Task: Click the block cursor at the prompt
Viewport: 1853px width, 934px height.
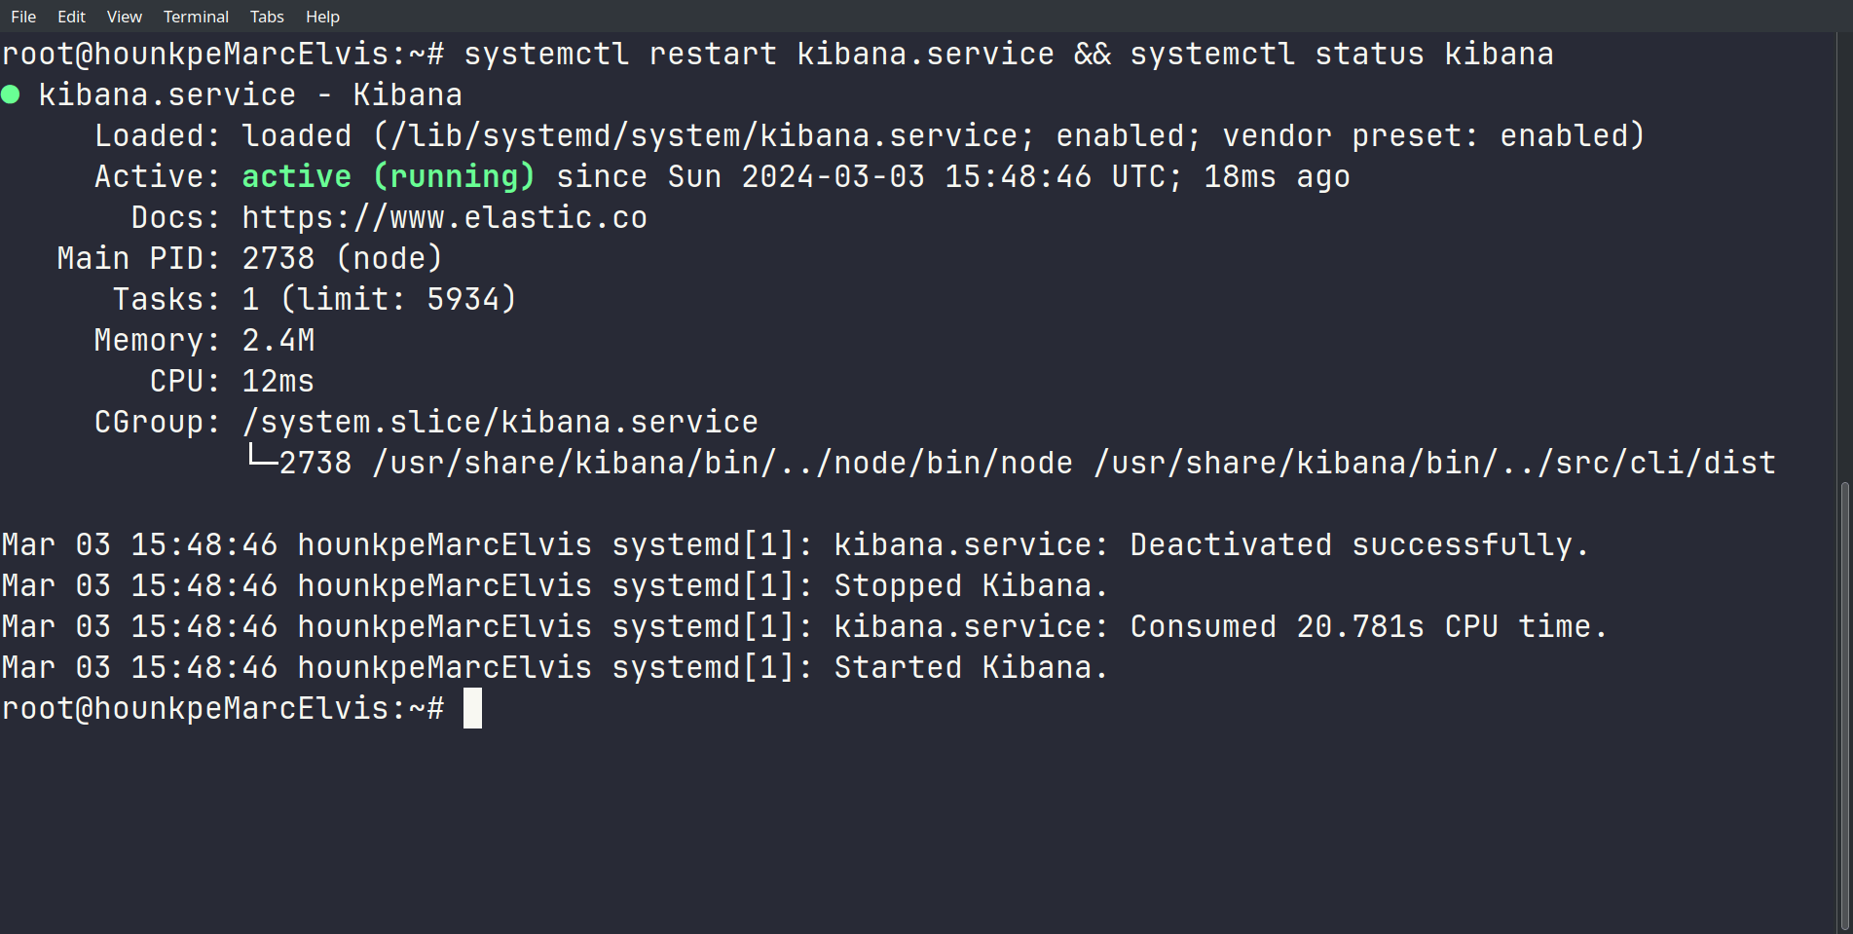Action: (x=472, y=708)
